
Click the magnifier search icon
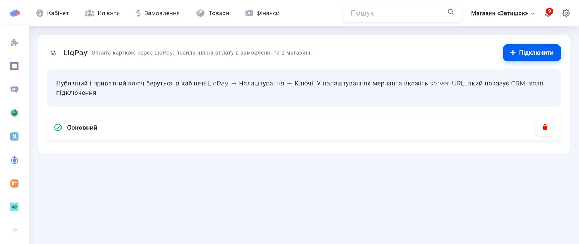pos(451,12)
